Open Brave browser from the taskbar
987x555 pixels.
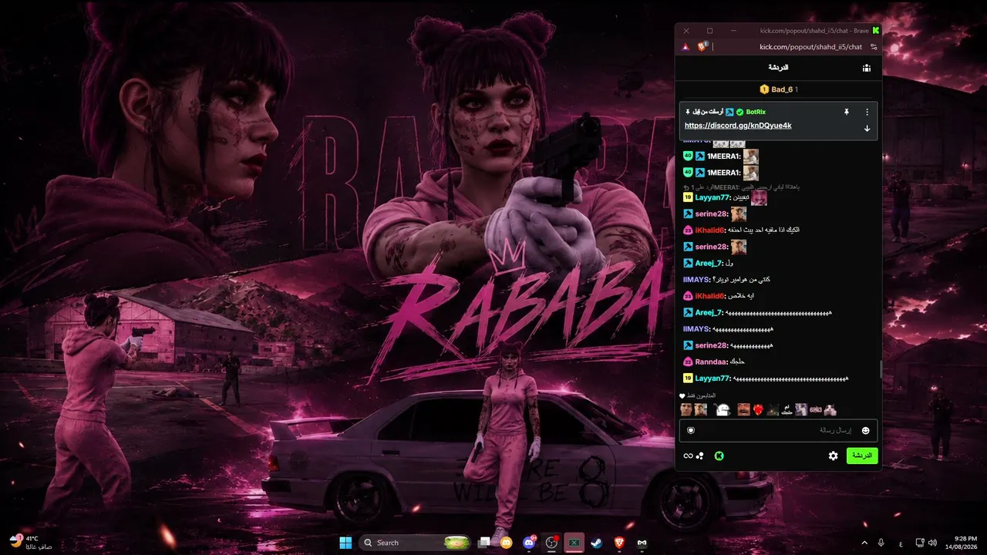[619, 543]
